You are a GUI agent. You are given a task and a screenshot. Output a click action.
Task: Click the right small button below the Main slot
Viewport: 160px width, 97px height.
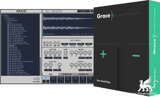tap(48, 82)
